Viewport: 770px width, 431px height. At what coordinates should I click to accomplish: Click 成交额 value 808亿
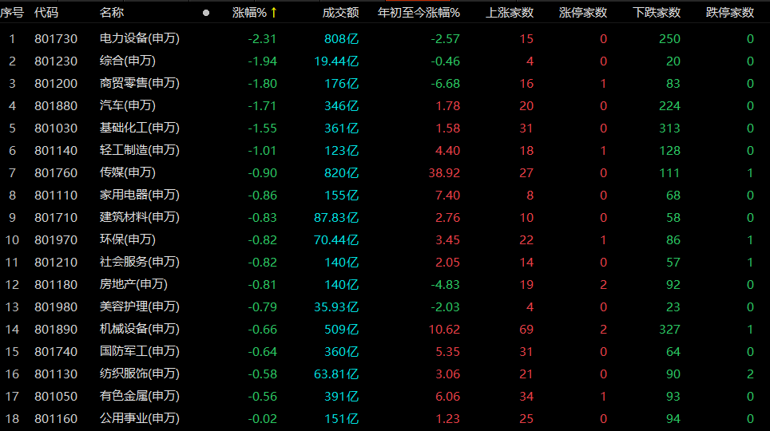click(341, 39)
